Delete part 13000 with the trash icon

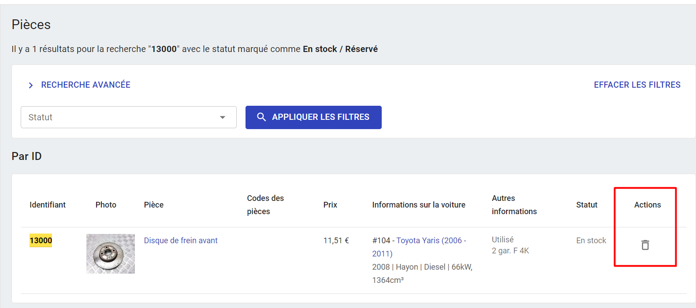click(645, 245)
